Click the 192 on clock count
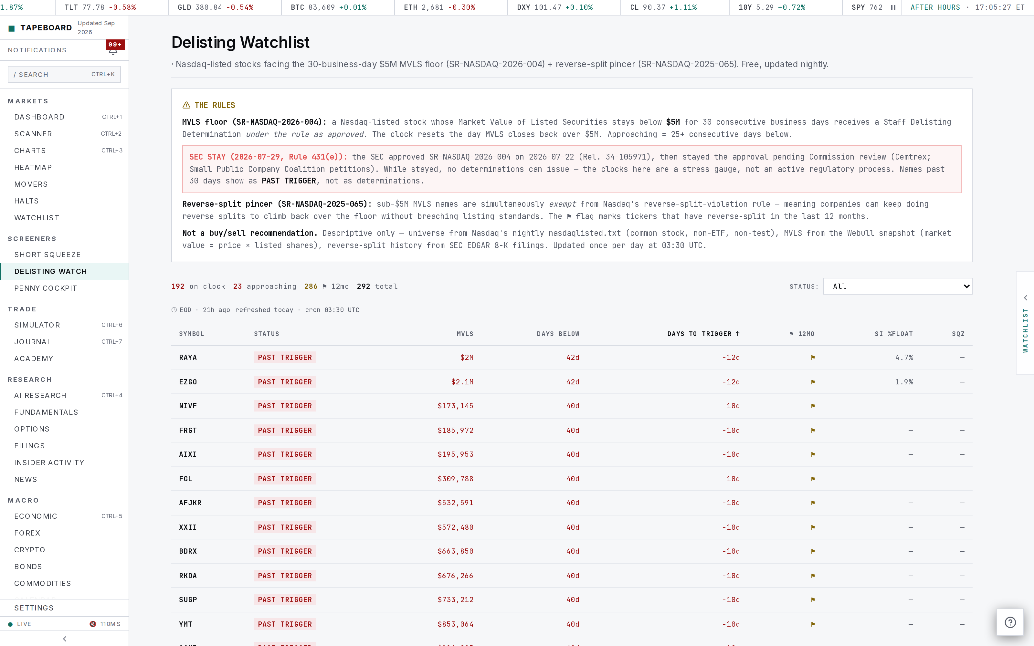1034x646 pixels. [x=198, y=286]
